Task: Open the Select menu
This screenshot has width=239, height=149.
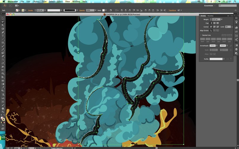Action: (x=52, y=1)
